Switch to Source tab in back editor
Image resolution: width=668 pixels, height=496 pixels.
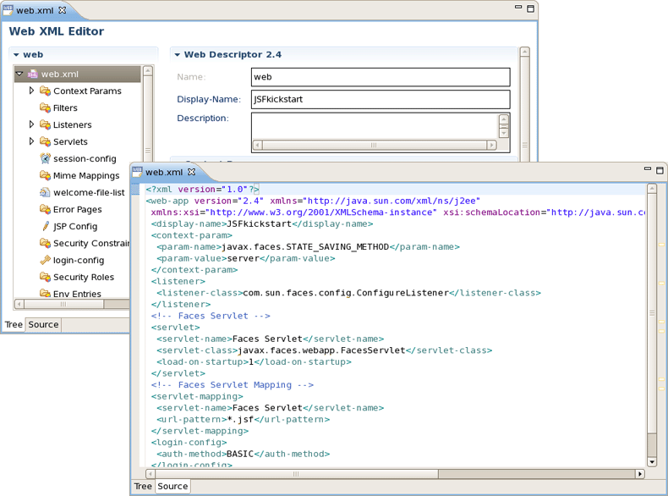coord(43,324)
